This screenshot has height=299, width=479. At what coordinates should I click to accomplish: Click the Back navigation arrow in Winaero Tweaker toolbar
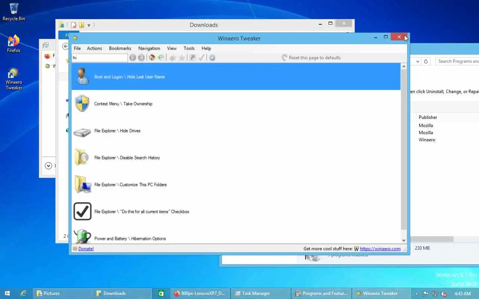click(132, 58)
